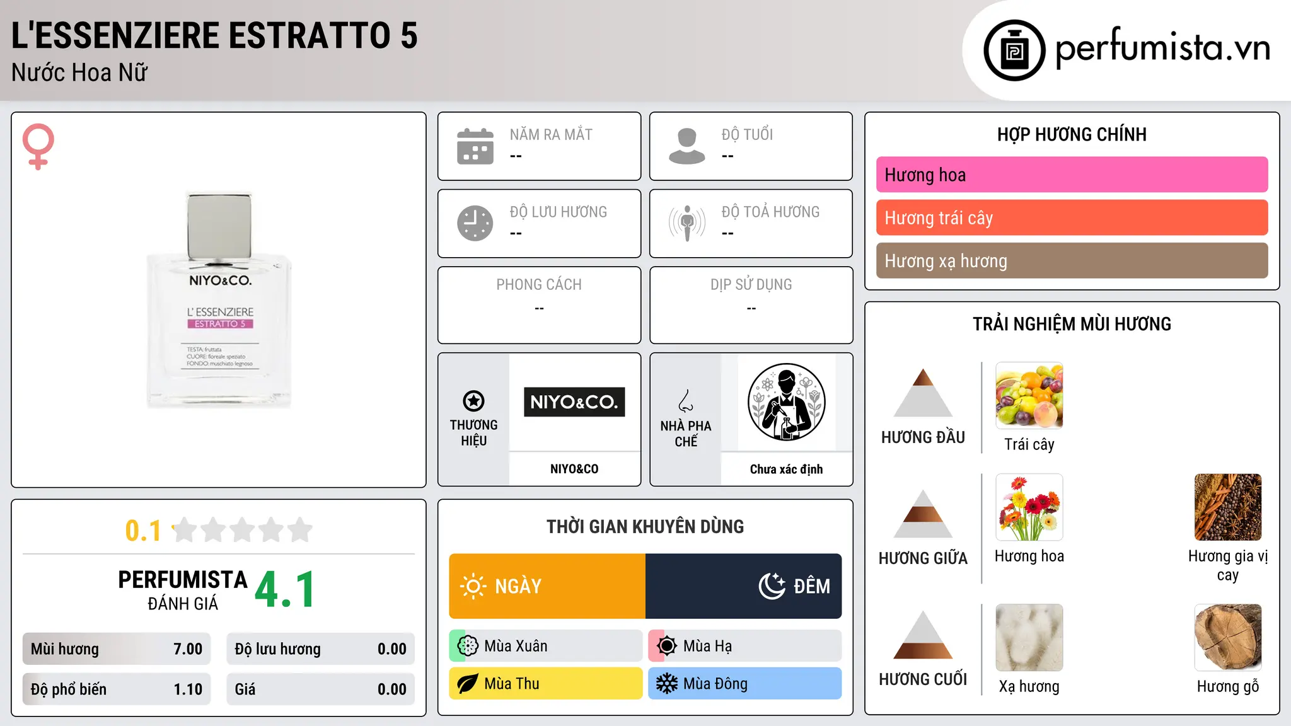Click the Thời Gian Khuyên Dùng heading

point(645,527)
